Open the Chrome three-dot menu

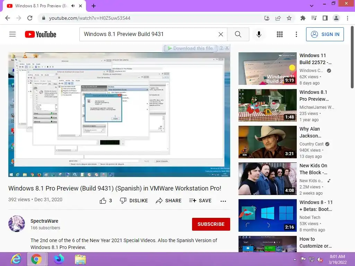click(x=347, y=18)
